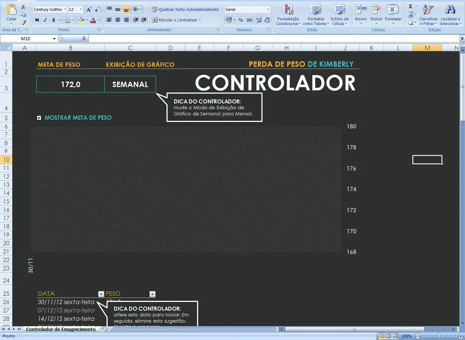Click the Cut scissors icon
Image resolution: width=465 pixels, height=340 pixels.
23,7
